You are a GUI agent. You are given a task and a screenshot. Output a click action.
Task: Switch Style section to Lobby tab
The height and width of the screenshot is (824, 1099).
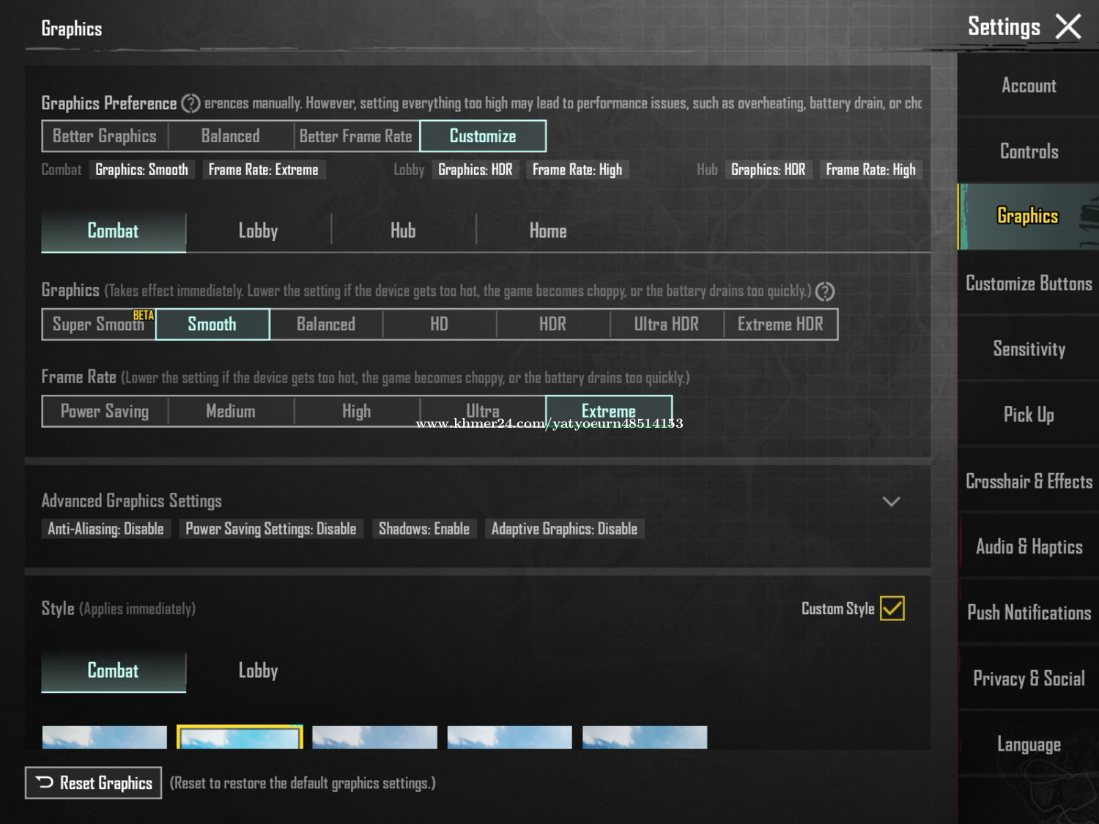258,671
